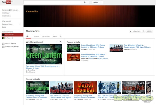Open Fast & Furious 6 thumbnail in Recent uploads
Image resolution: width=156 pixels, height=105 pixels.
[61, 88]
